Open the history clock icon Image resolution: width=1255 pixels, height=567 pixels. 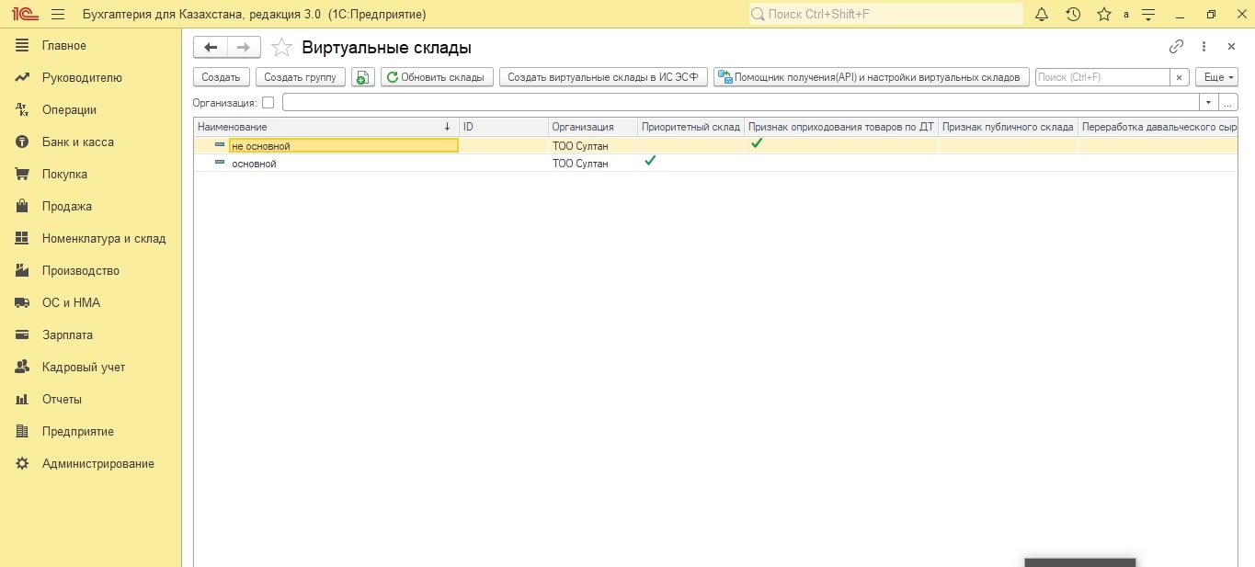coord(1073,15)
